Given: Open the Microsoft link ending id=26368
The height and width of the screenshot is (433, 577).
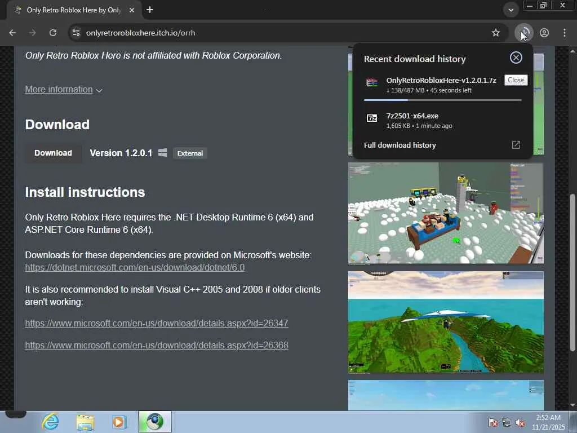Looking at the screenshot, I should 157,346.
